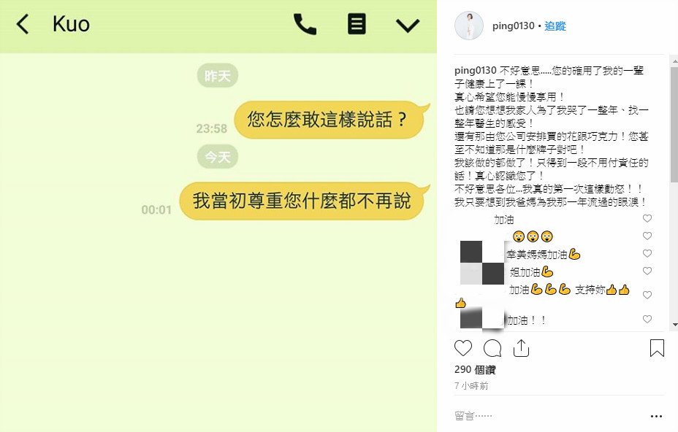This screenshot has width=678, height=432.
Task: Save the post with the bookmark icon
Action: (x=657, y=348)
